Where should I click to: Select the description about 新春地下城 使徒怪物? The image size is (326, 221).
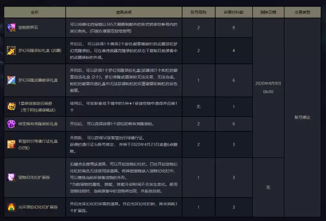click(124, 107)
